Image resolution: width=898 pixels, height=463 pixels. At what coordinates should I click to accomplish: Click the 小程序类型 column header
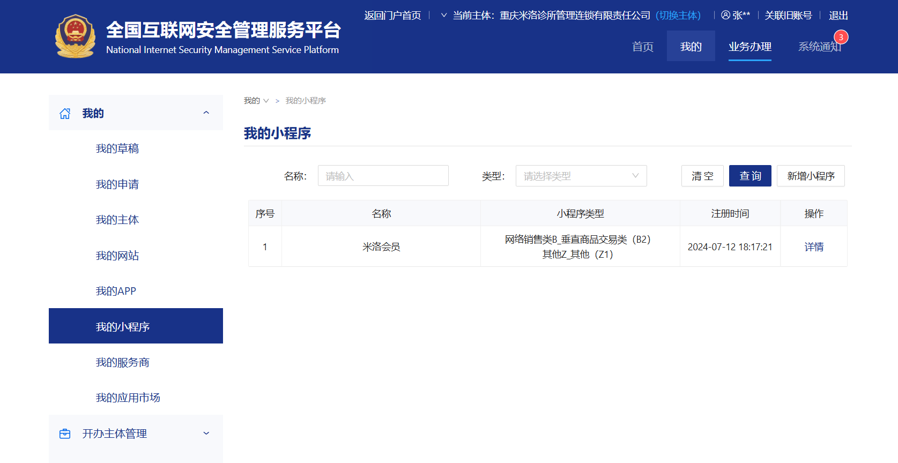point(580,213)
